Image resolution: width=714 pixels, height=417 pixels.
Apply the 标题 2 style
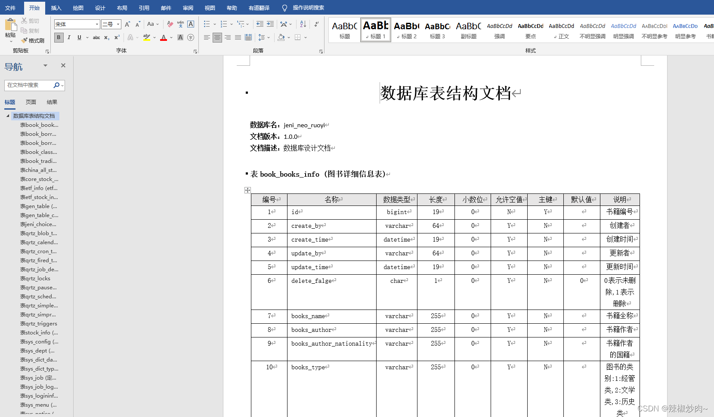(406, 30)
